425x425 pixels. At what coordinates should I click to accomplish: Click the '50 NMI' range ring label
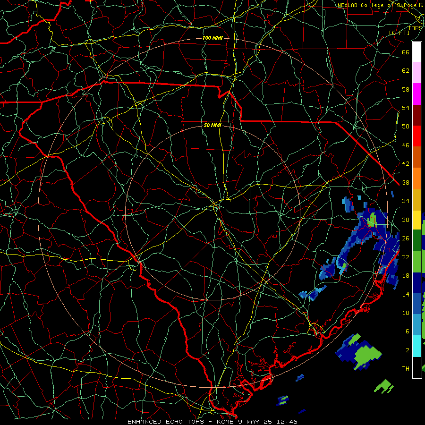(212, 125)
